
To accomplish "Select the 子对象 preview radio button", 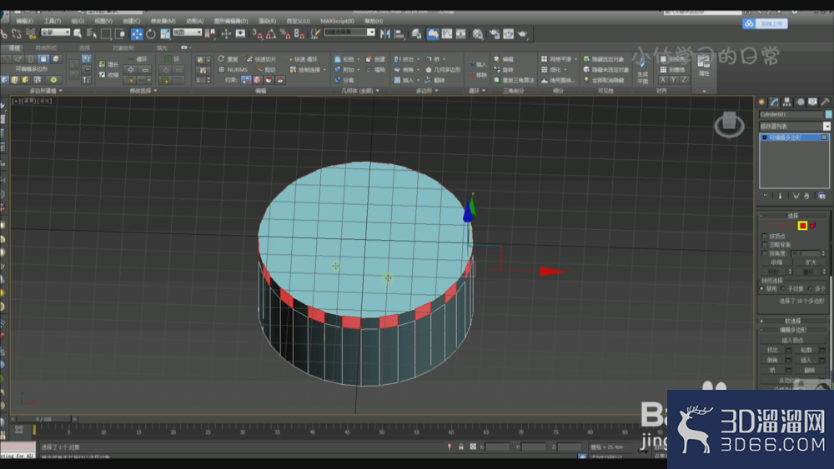I will (x=783, y=288).
